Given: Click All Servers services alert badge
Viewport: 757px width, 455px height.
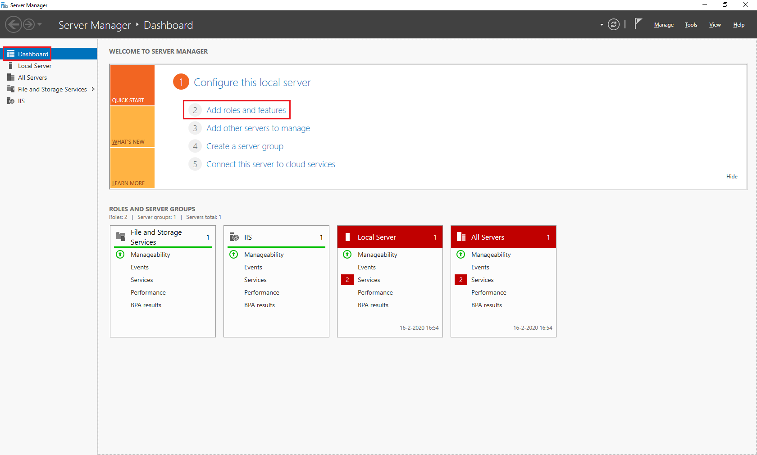Looking at the screenshot, I should point(461,280).
